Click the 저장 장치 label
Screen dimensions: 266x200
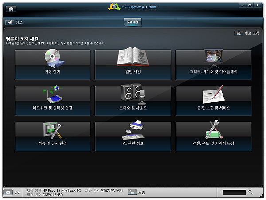(52, 72)
